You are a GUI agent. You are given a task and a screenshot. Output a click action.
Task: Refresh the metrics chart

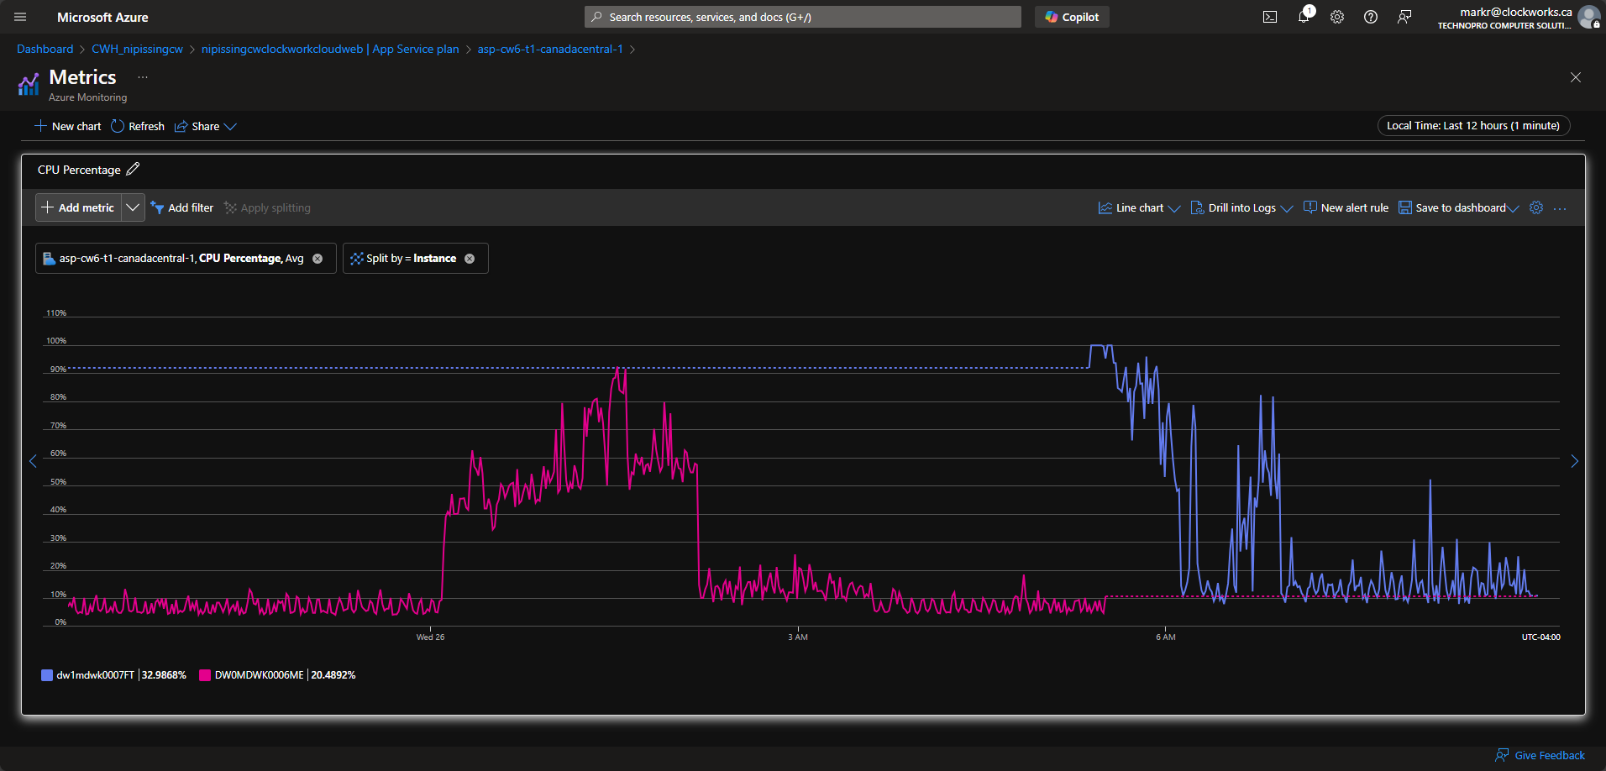coord(138,126)
